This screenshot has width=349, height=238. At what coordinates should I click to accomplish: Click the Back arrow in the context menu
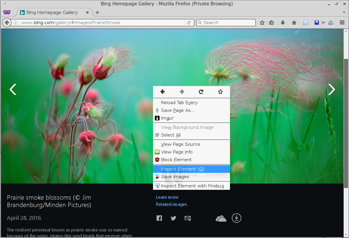tap(162, 92)
